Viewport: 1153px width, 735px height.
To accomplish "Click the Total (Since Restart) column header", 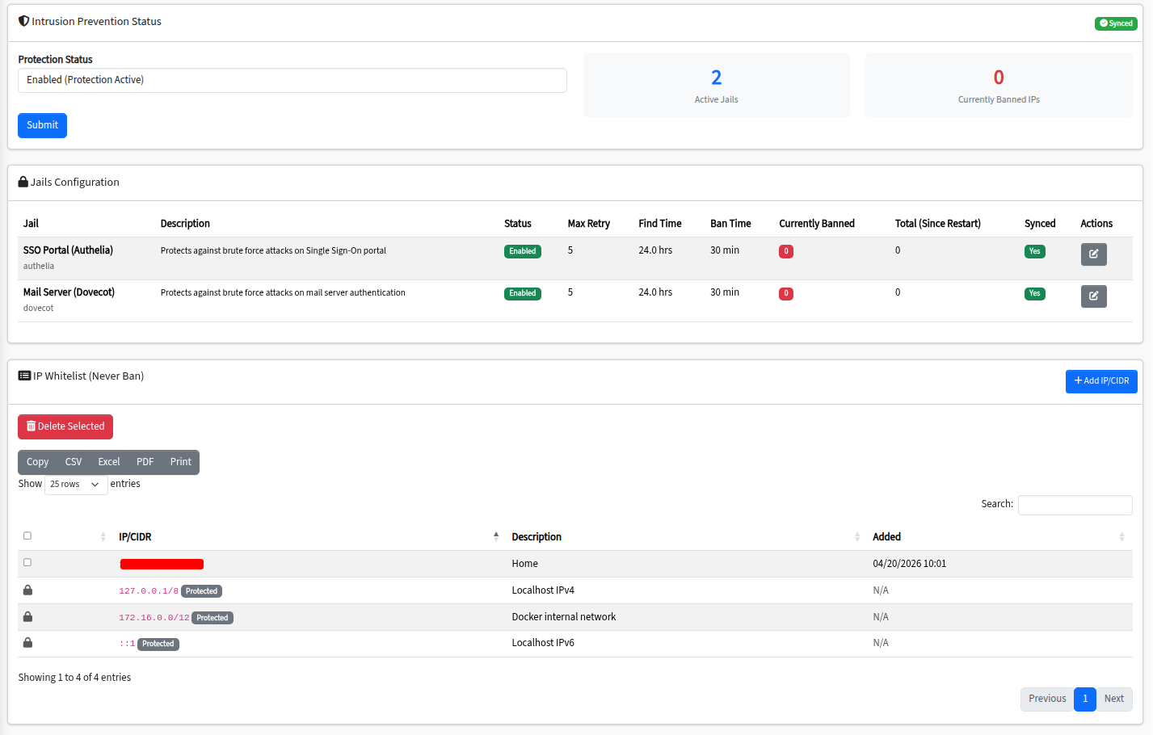I will (937, 224).
